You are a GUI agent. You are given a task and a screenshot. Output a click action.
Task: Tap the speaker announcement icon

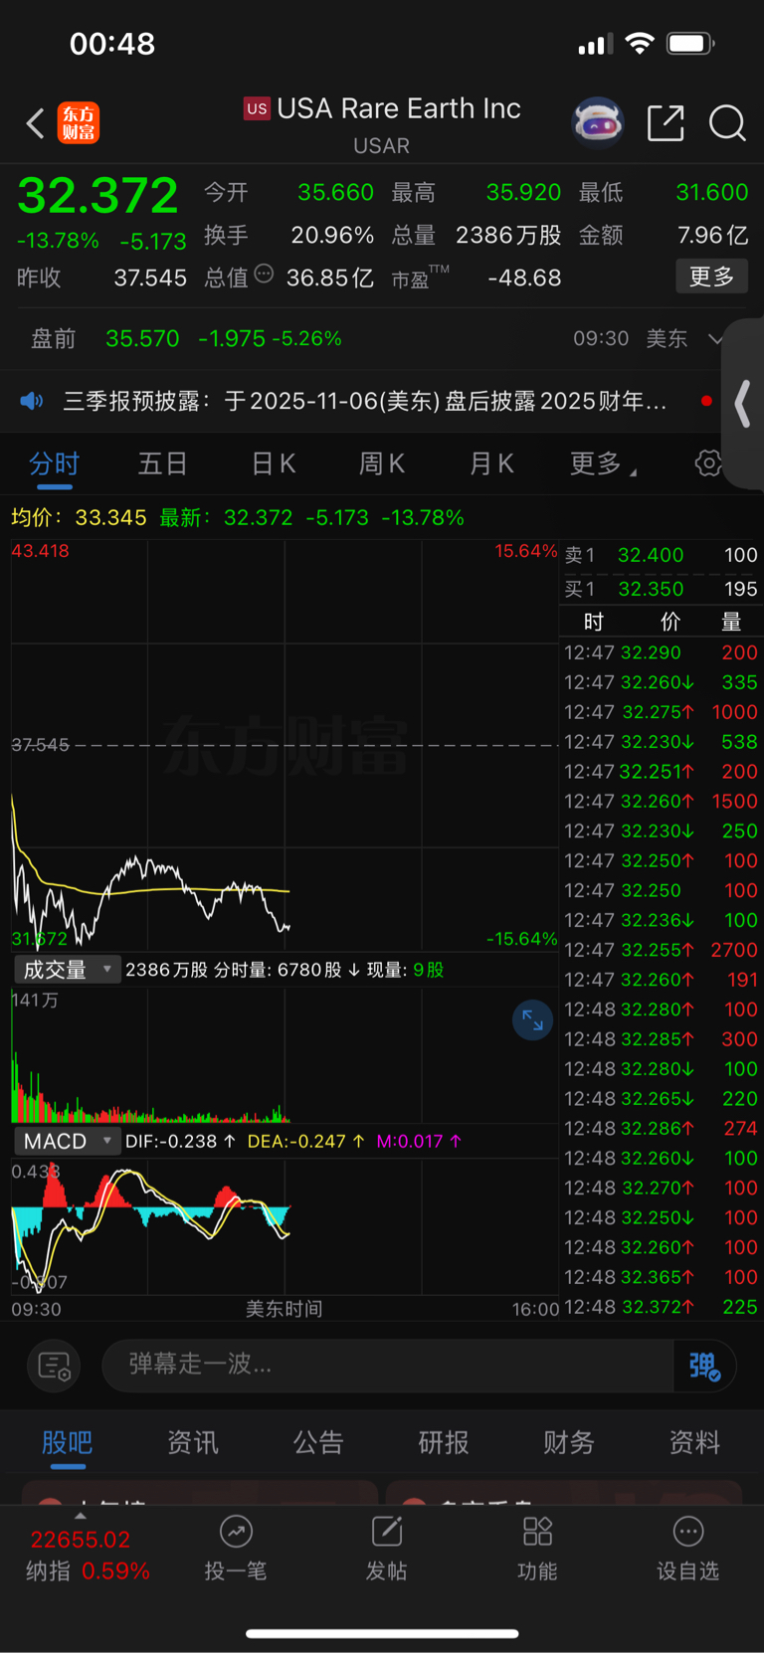click(32, 401)
